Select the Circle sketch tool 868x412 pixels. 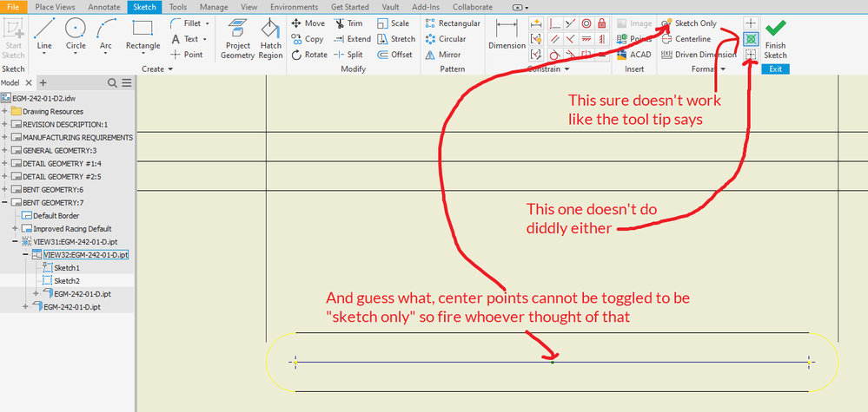tap(76, 33)
